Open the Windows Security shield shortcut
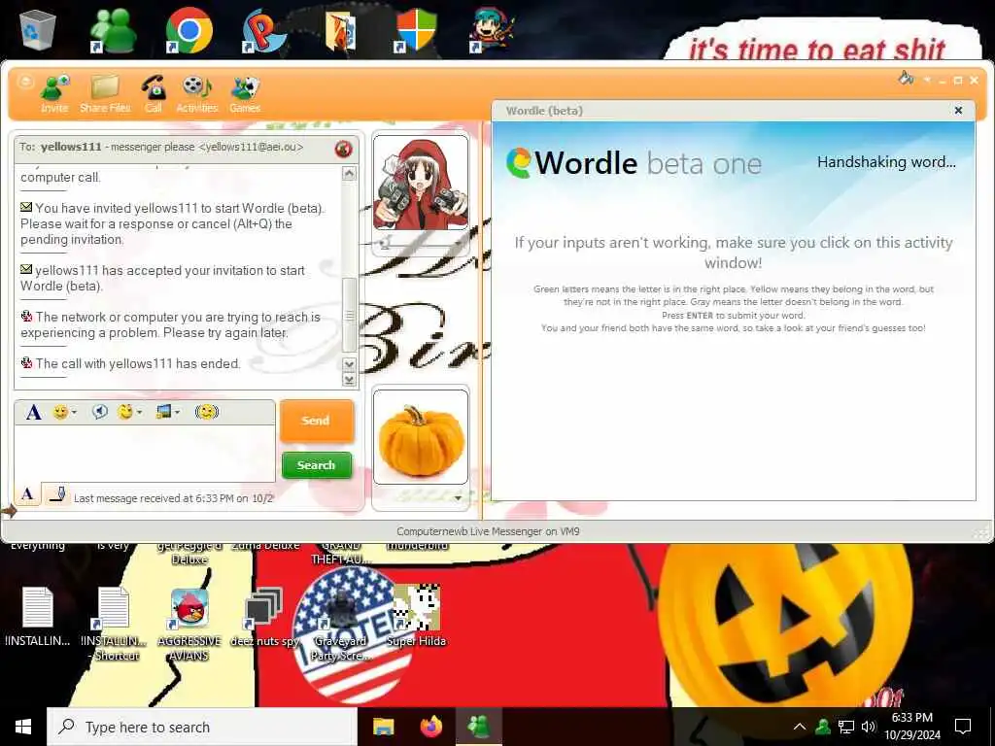Viewport: 995px width, 746px height. click(x=416, y=30)
